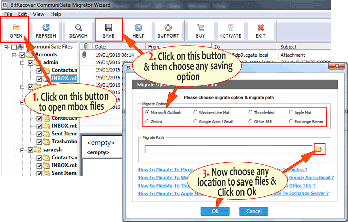Click paperclip icon on the 08:14 email row
This screenshot has width=348, height=222.
84,55
